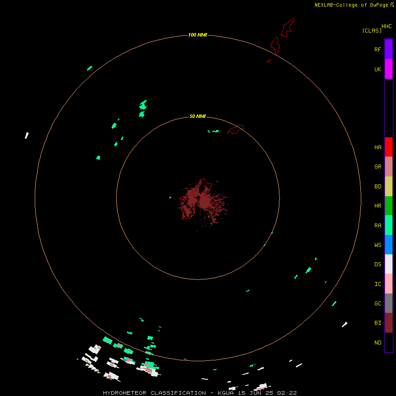Click the HA legend label
This screenshot has width=396, height=396.
(378, 147)
